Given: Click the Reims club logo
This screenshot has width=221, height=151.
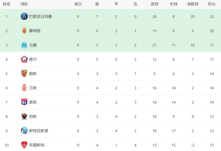Looking at the screenshot, I should click(x=24, y=88).
